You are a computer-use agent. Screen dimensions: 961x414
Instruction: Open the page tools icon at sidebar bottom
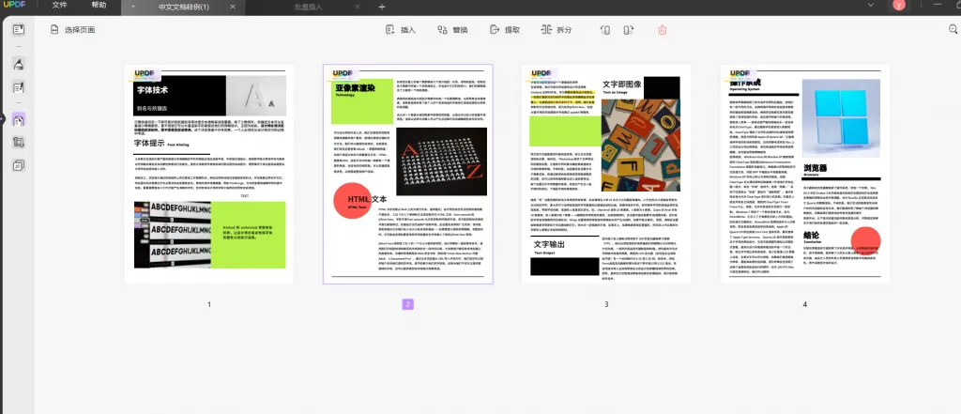click(19, 165)
